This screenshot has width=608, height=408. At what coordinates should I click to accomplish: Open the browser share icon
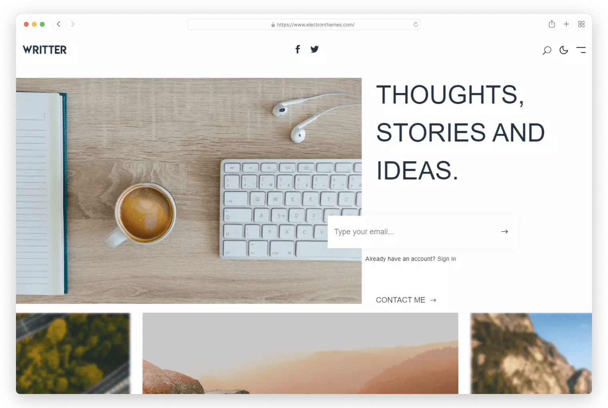point(552,24)
